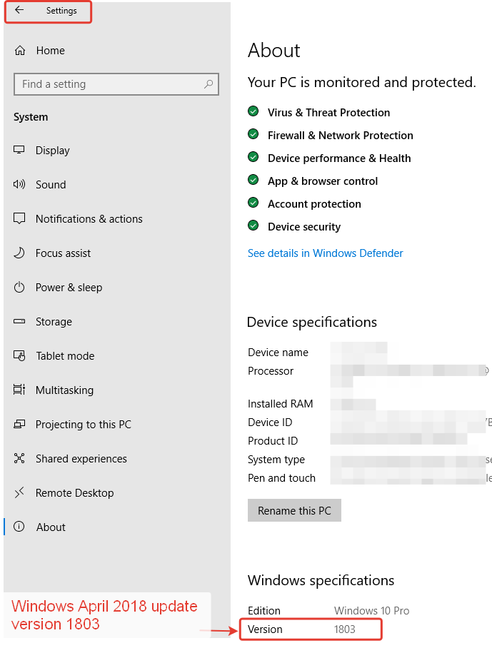This screenshot has width=492, height=648.
Task: Open Tablet mode settings
Action: [65, 356]
